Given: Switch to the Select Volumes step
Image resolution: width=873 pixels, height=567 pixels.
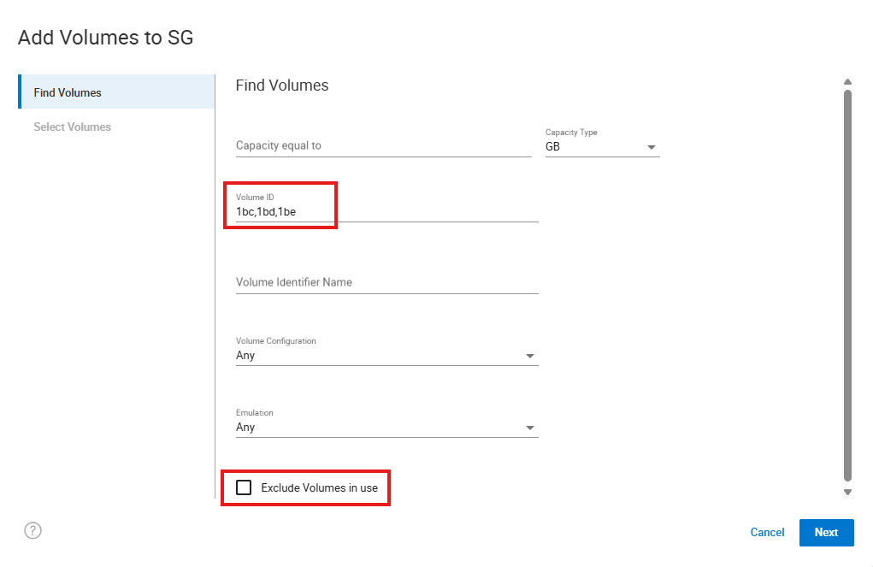Looking at the screenshot, I should pos(73,127).
